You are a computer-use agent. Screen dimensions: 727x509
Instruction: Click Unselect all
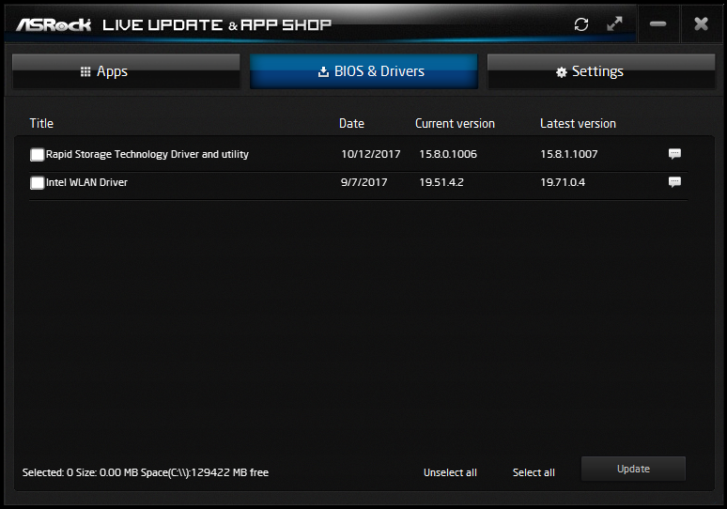[x=450, y=472]
